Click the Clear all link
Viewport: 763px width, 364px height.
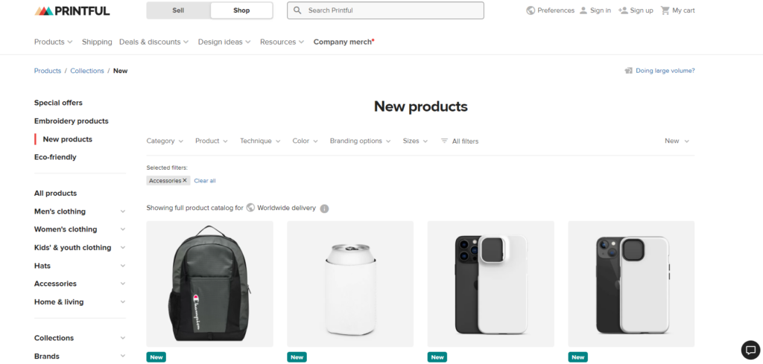(205, 181)
